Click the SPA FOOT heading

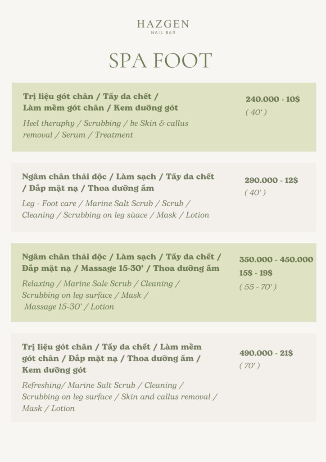(160, 61)
